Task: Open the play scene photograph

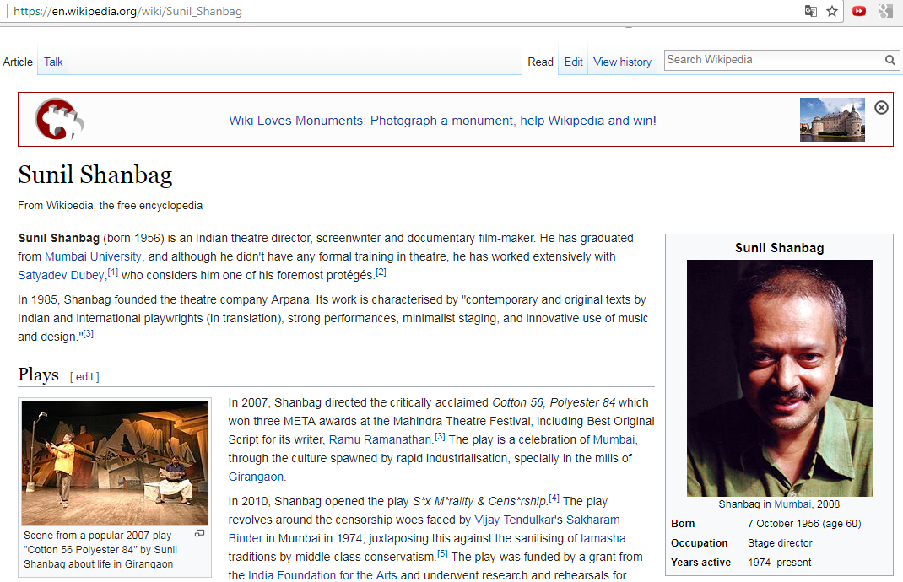Action: click(115, 463)
